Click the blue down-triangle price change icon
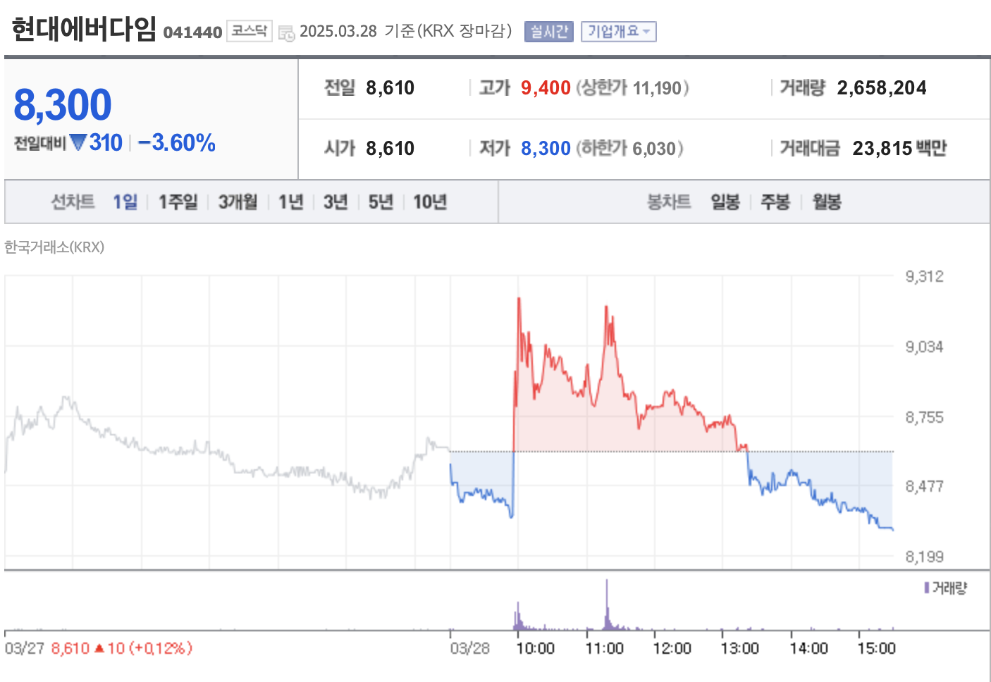The image size is (991, 682). pyautogui.click(x=78, y=142)
